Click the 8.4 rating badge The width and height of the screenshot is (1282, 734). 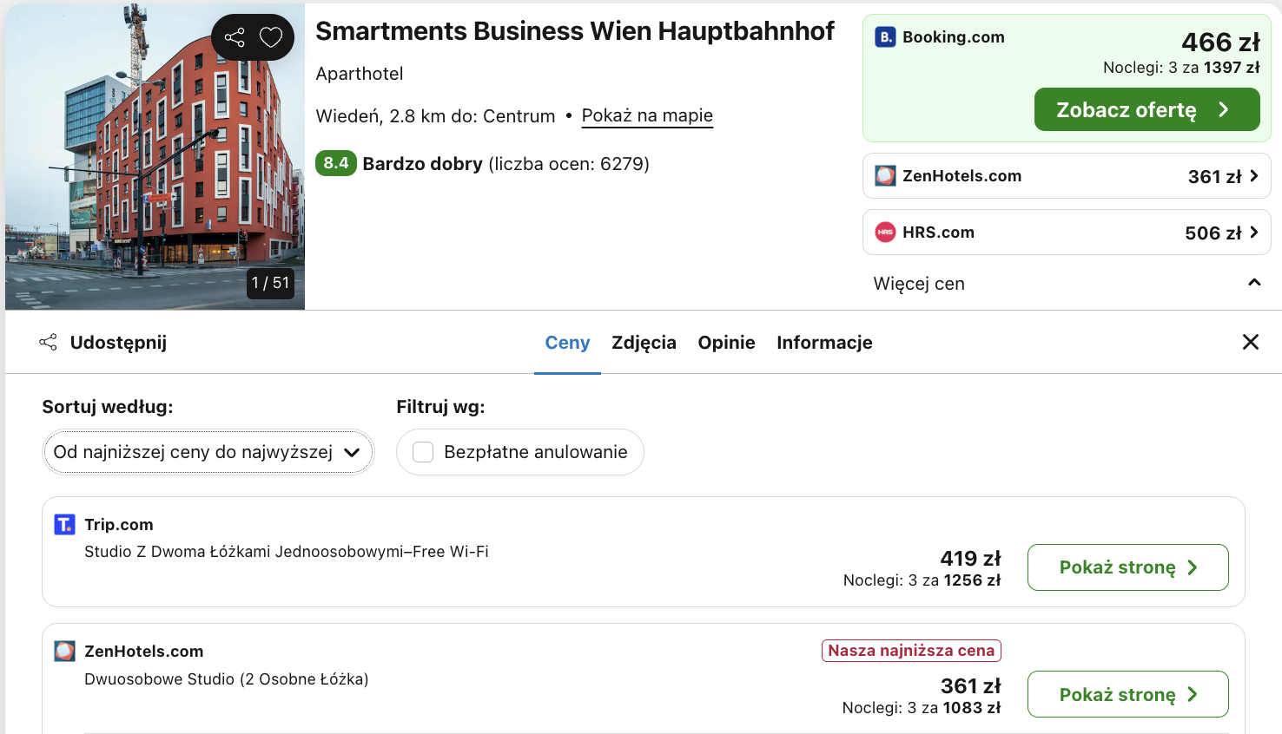(x=336, y=163)
